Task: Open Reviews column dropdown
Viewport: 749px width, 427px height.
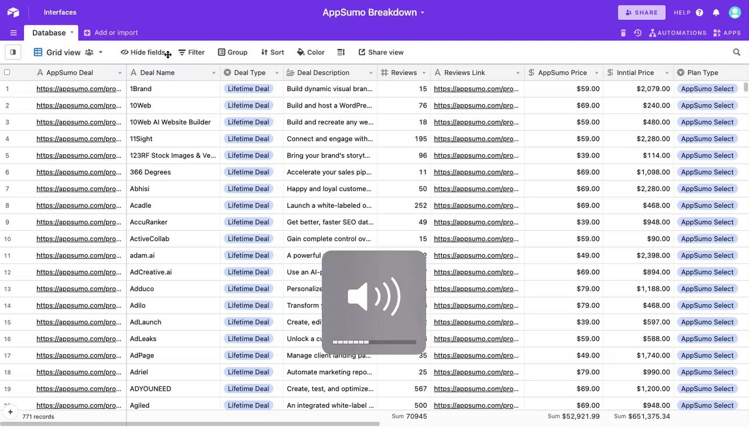Action: [x=424, y=73]
